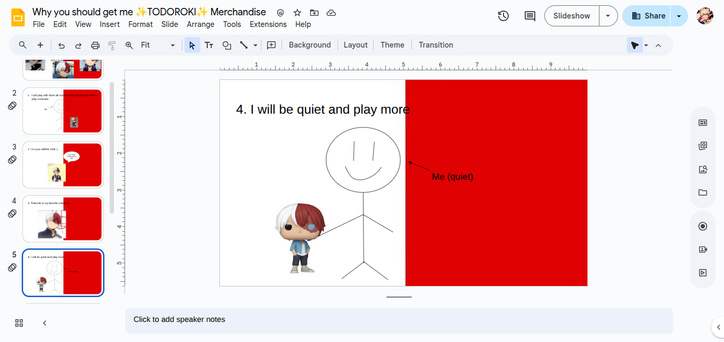Select slide 3 thumbnail
724x342 pixels.
[x=63, y=165]
